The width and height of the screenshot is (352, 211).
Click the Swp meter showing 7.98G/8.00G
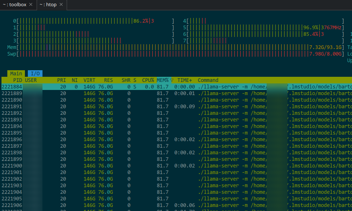(x=175, y=54)
